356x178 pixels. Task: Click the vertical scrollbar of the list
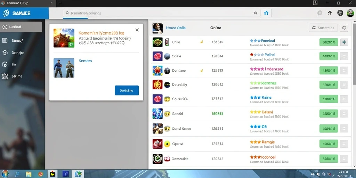[x=354, y=52]
